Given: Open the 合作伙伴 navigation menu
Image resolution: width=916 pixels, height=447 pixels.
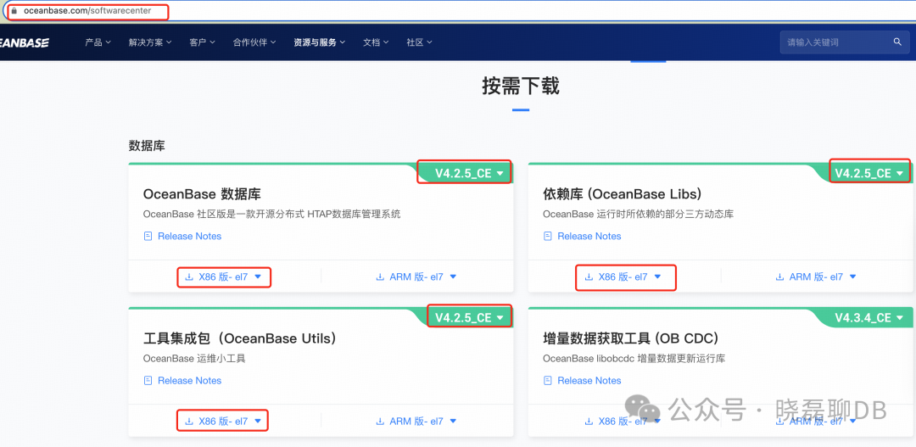Looking at the screenshot, I should tap(254, 42).
